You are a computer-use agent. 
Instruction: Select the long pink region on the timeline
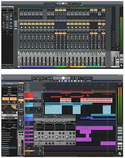point(97,100)
